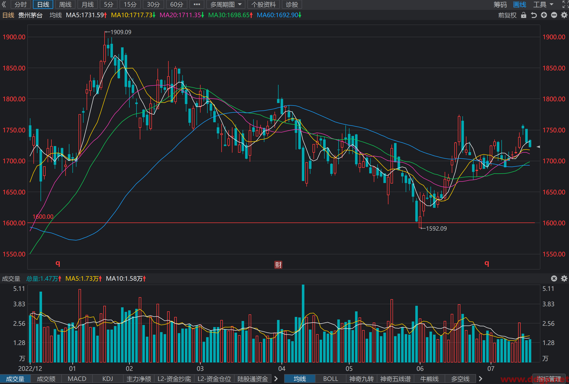Click the lock icon beside 前复权
The width and height of the screenshot is (569, 384).
coord(524,15)
